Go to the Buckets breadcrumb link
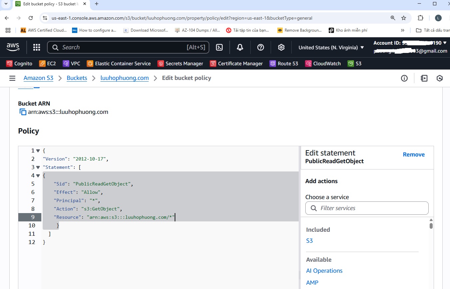The image size is (450, 289). point(77,78)
